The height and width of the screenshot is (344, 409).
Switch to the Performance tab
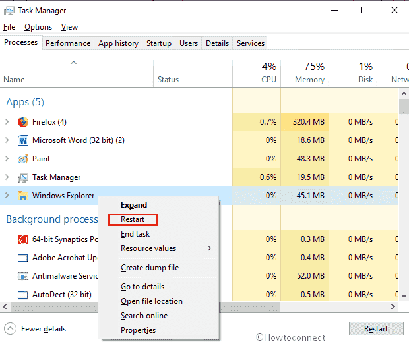tap(68, 43)
